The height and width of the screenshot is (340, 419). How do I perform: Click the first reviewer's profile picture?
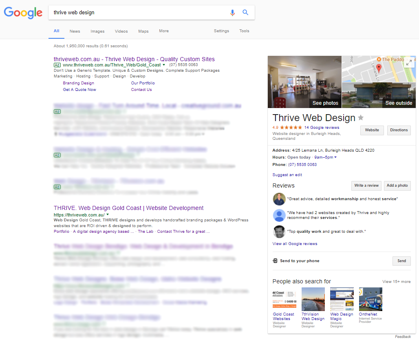(279, 199)
